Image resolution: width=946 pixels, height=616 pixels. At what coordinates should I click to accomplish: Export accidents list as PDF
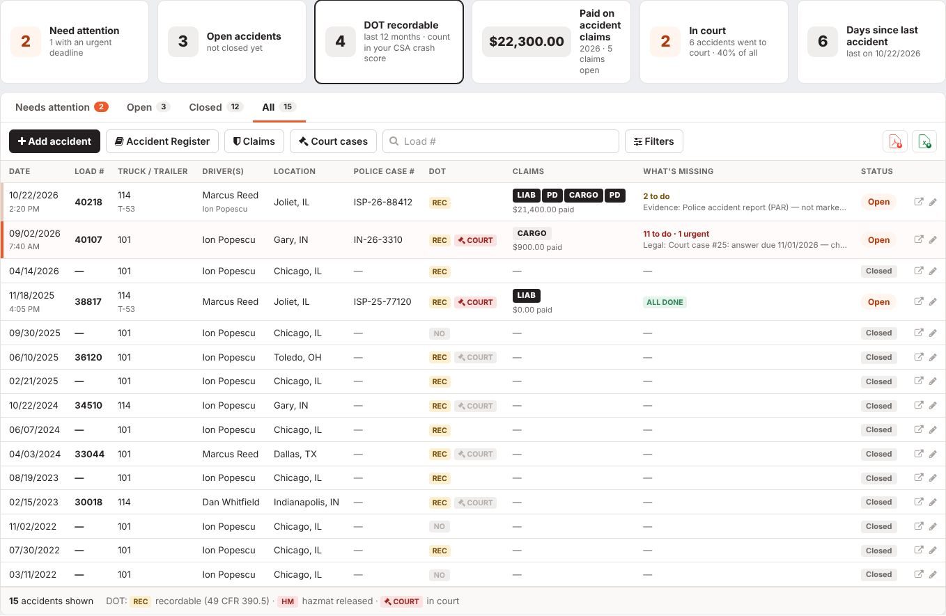tap(894, 141)
